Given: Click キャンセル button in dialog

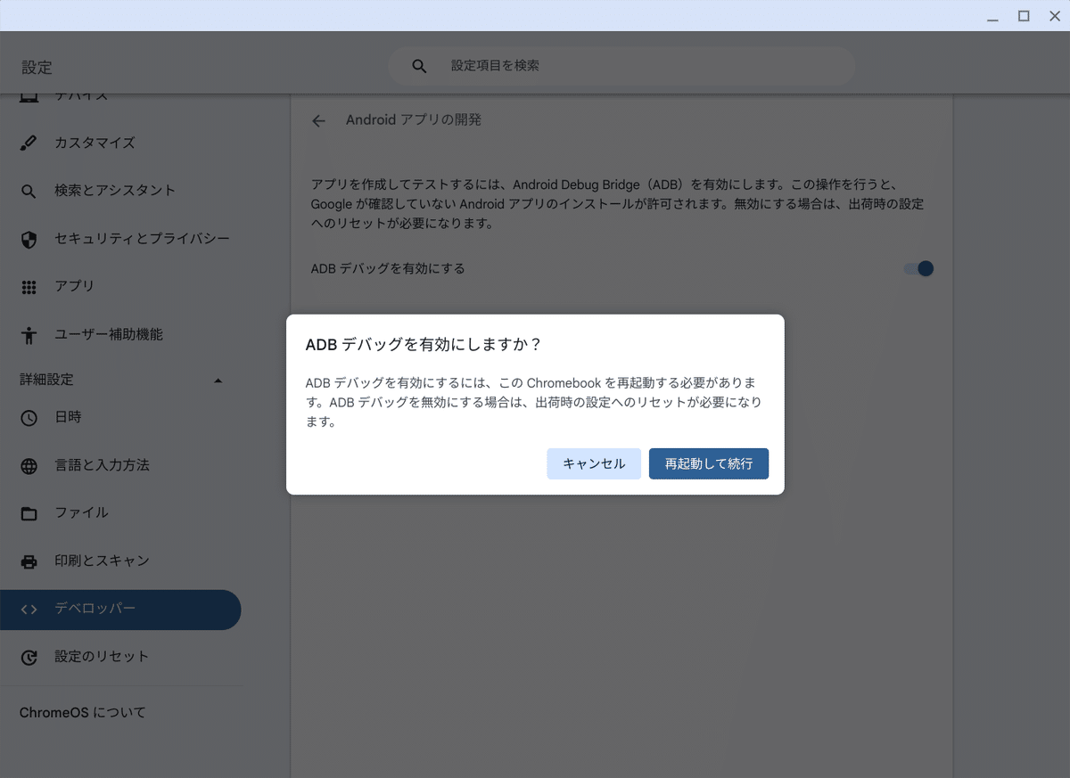Looking at the screenshot, I should [594, 463].
